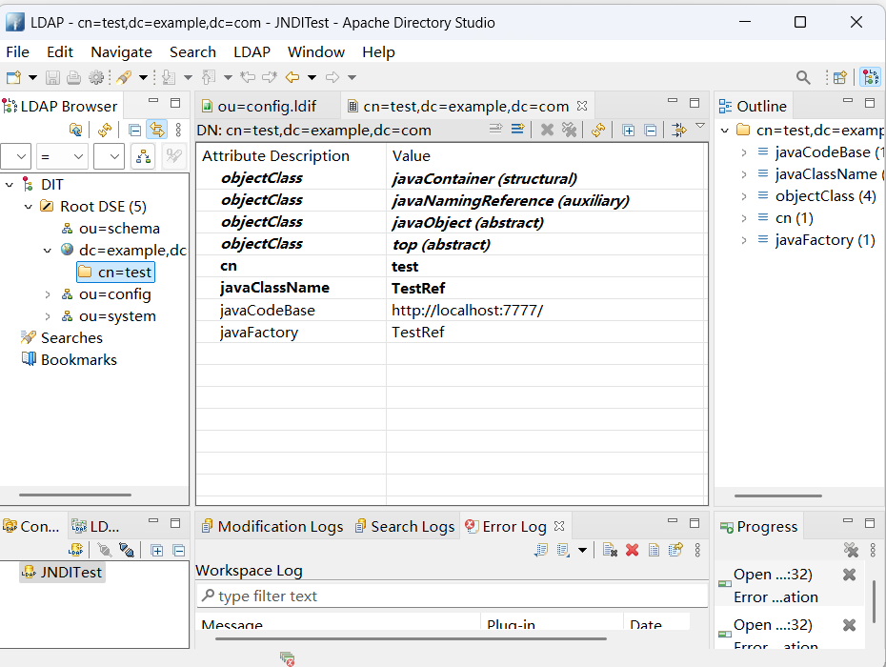Click Clear Log Viewer icon in Error Log

610,550
